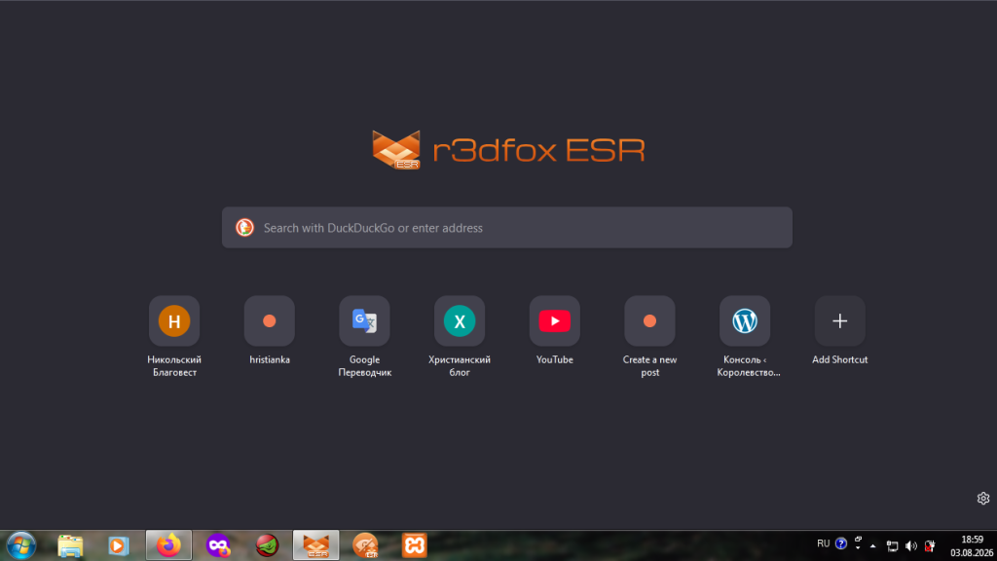Click the DuckDuckGo icon in search box
Screen dimensions: 997x561
coord(244,228)
